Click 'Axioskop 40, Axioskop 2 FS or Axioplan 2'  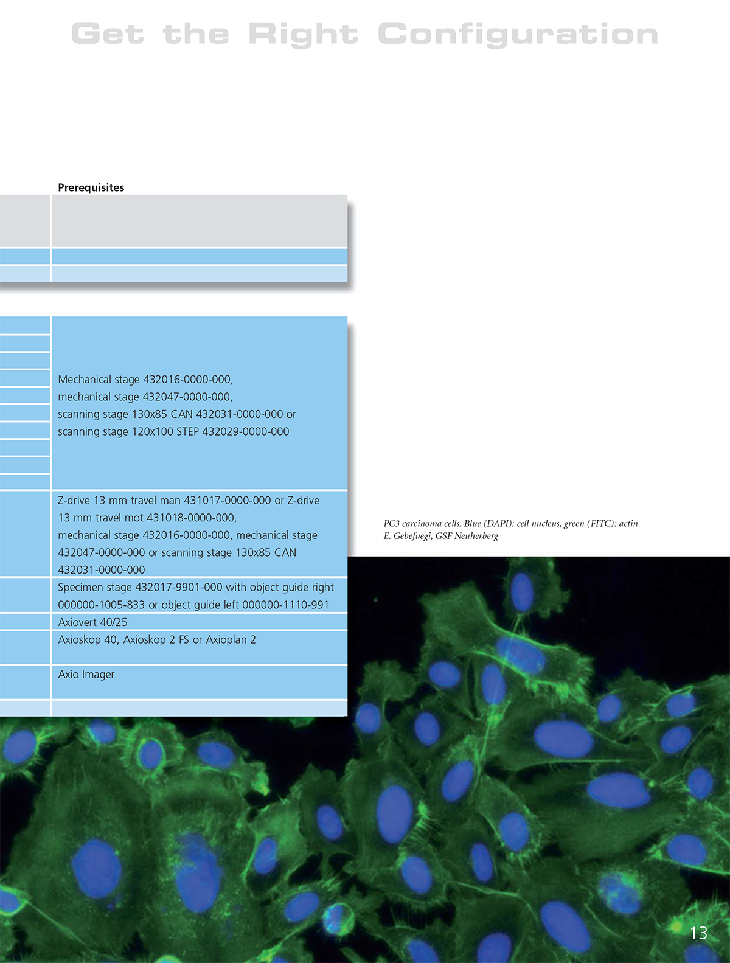(157, 640)
